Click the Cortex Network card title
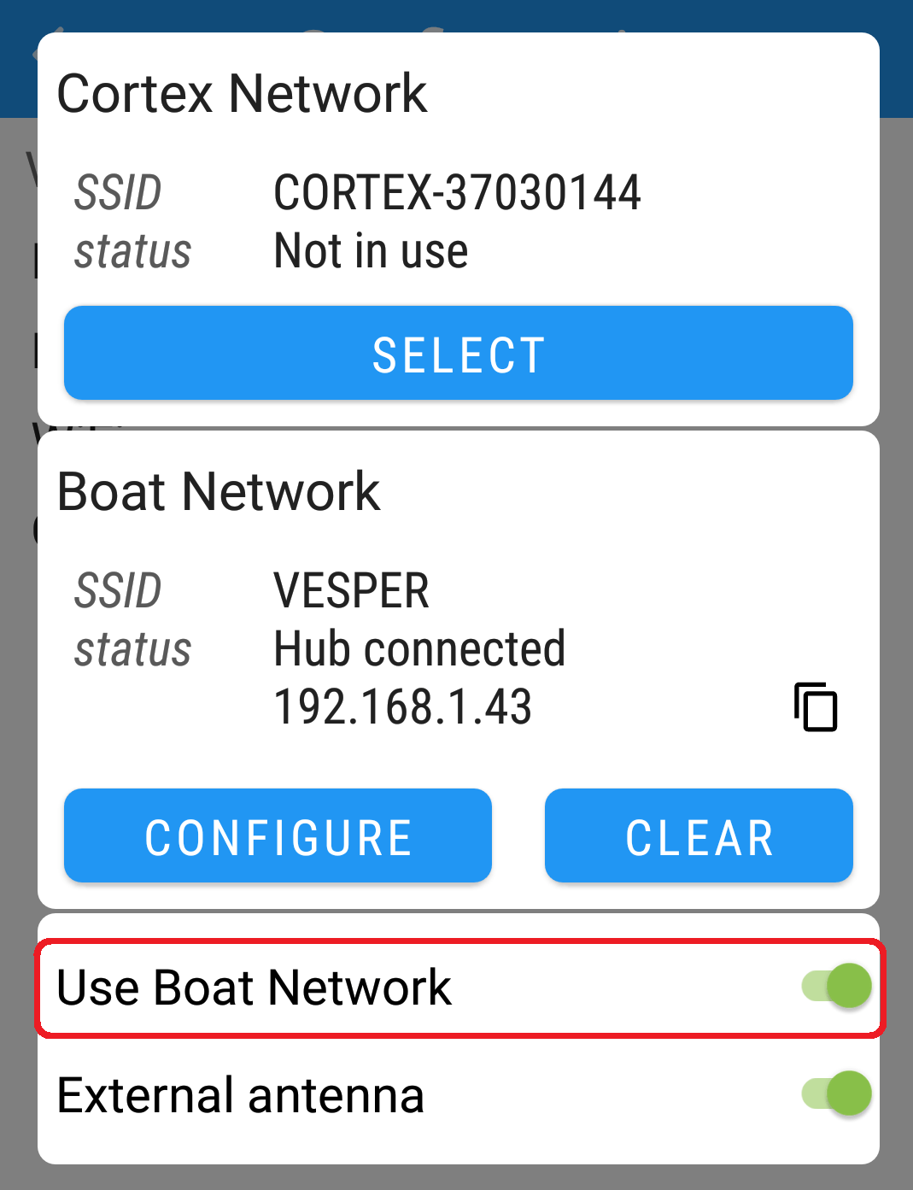This screenshot has width=913, height=1190. (x=242, y=94)
